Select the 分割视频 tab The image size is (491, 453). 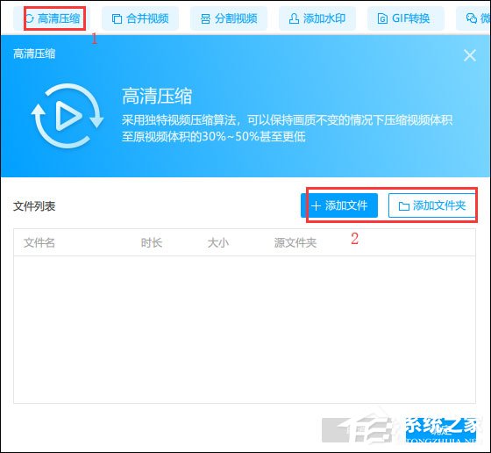coord(229,18)
